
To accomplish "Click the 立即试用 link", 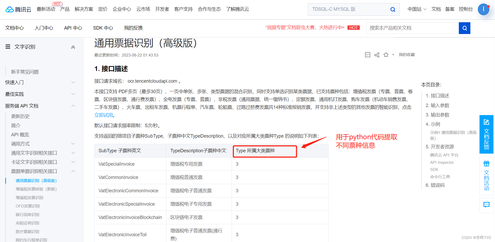I will (x=104, y=115).
